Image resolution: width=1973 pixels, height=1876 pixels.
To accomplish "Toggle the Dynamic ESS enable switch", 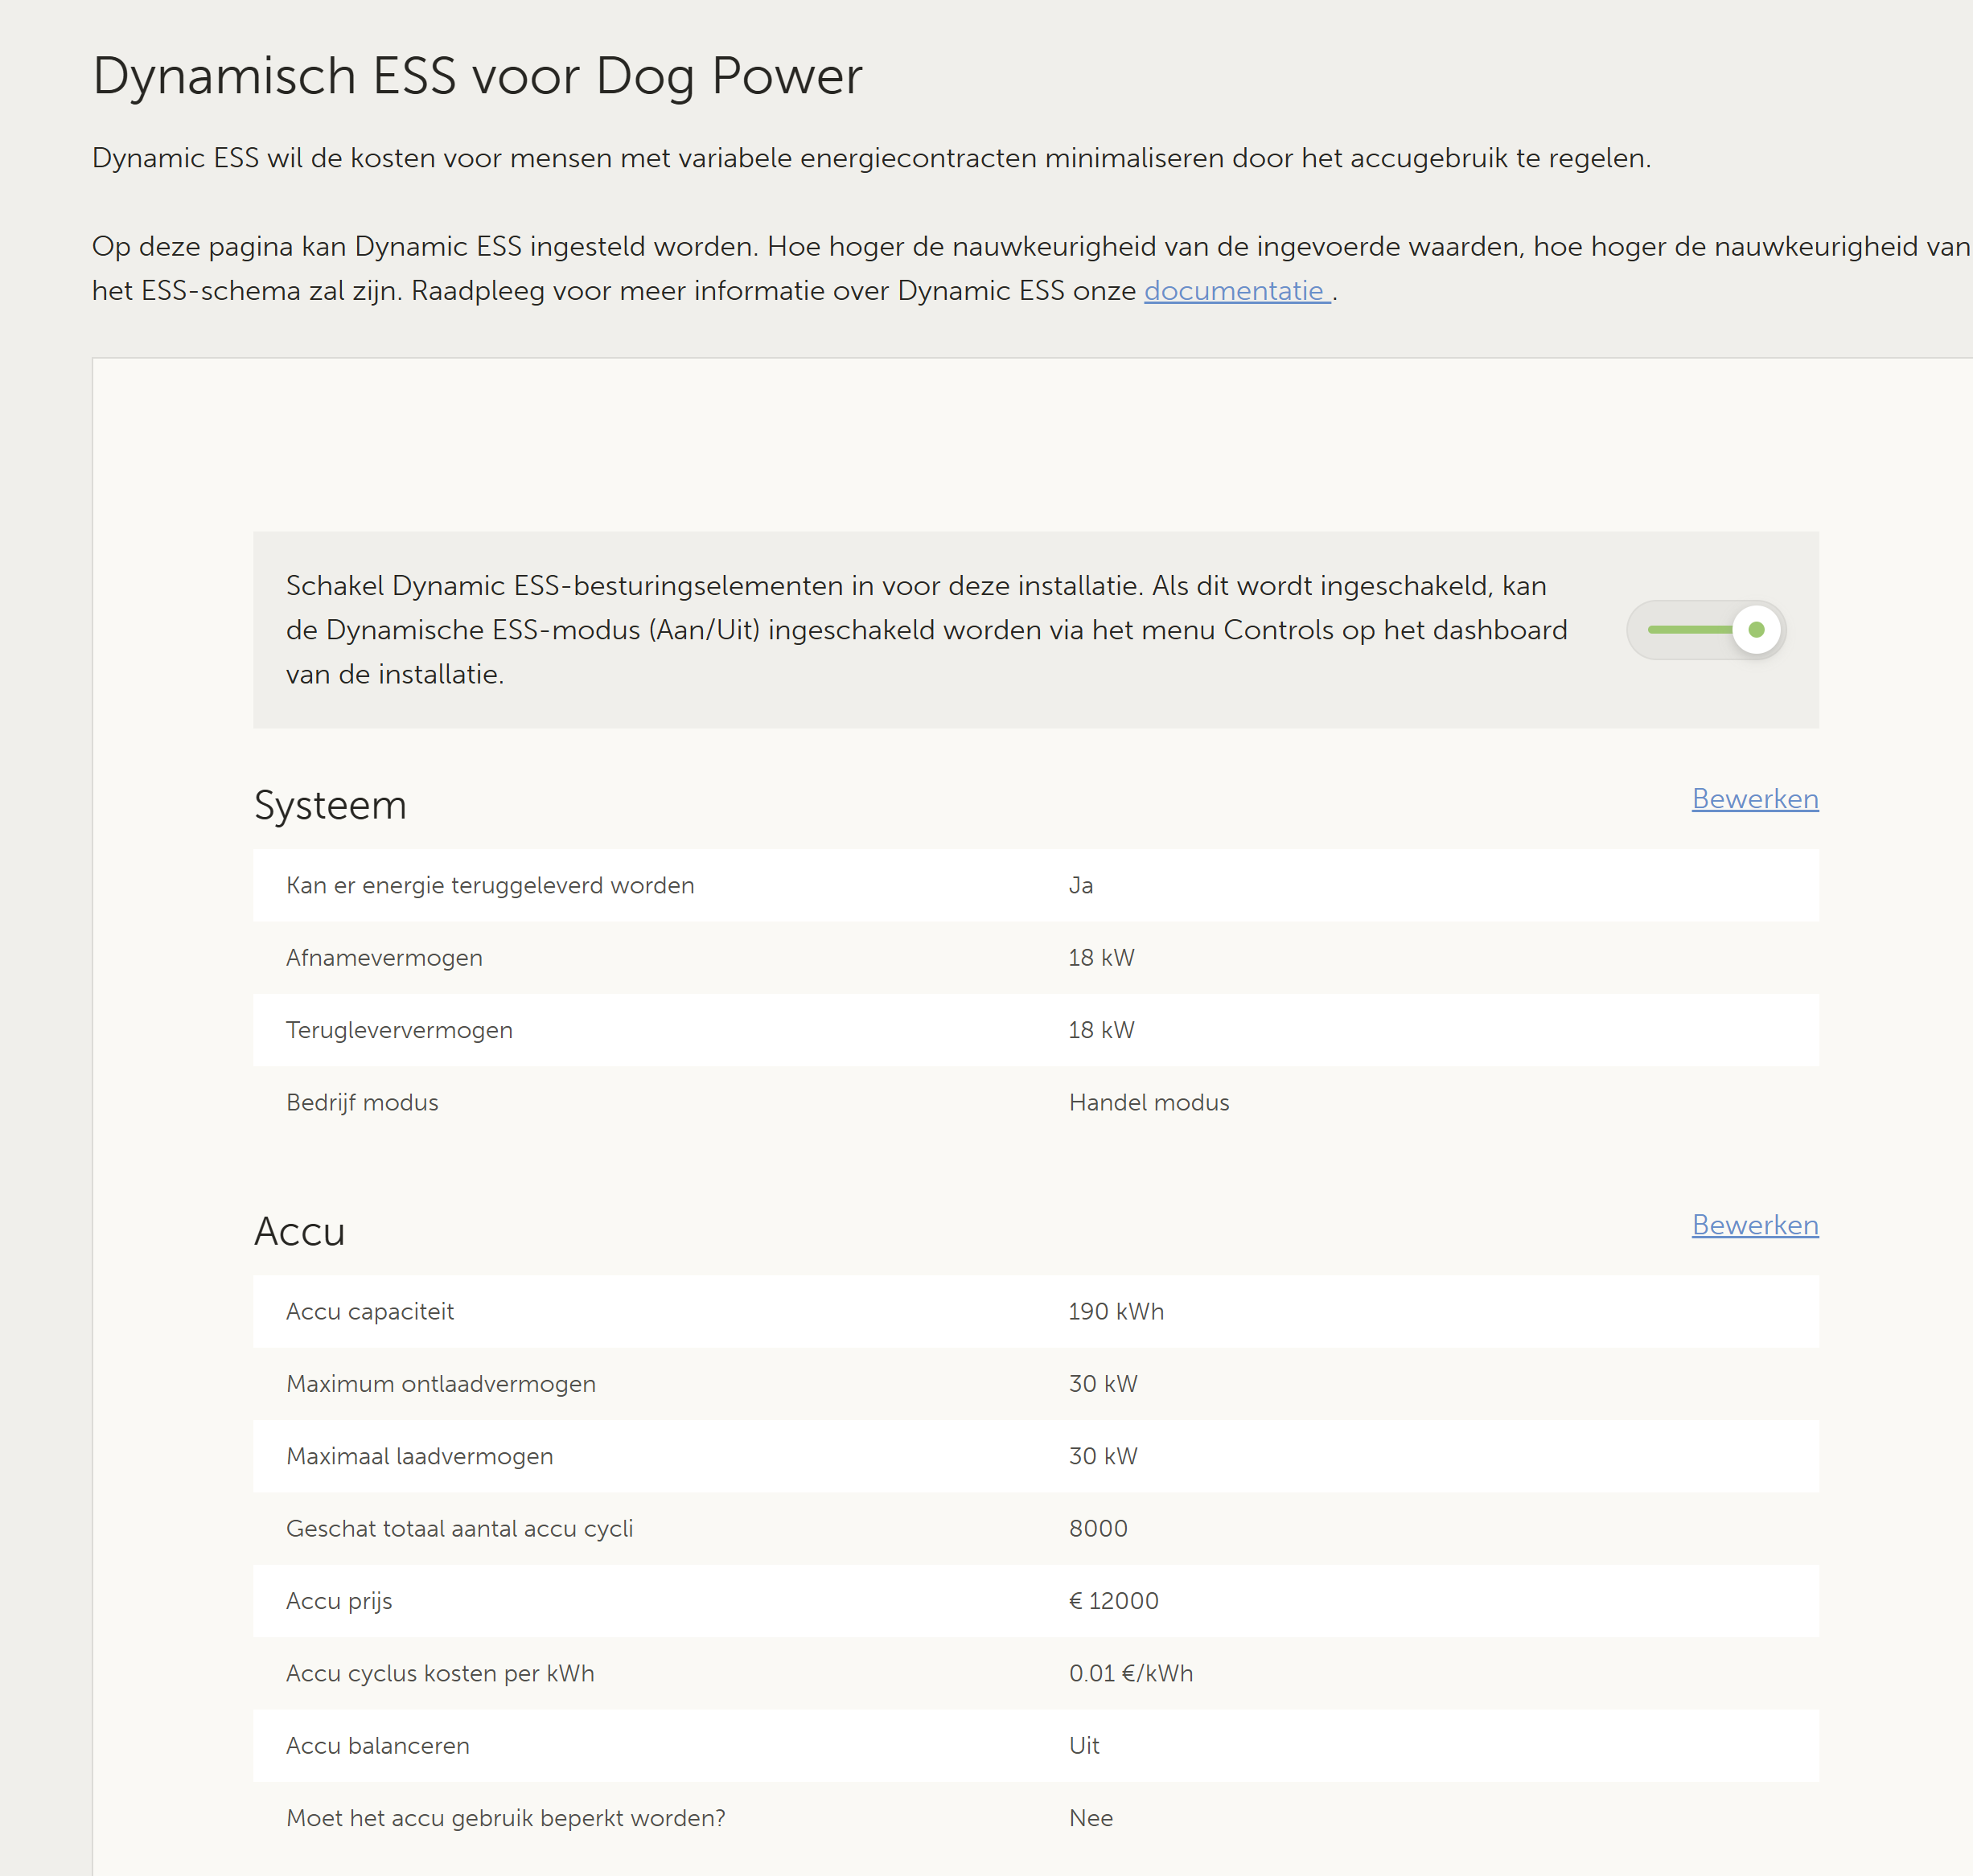I will [x=1706, y=630].
